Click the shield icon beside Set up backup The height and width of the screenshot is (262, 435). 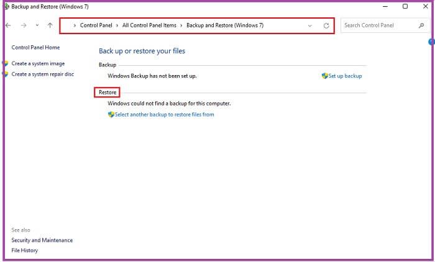pyautogui.click(x=324, y=76)
